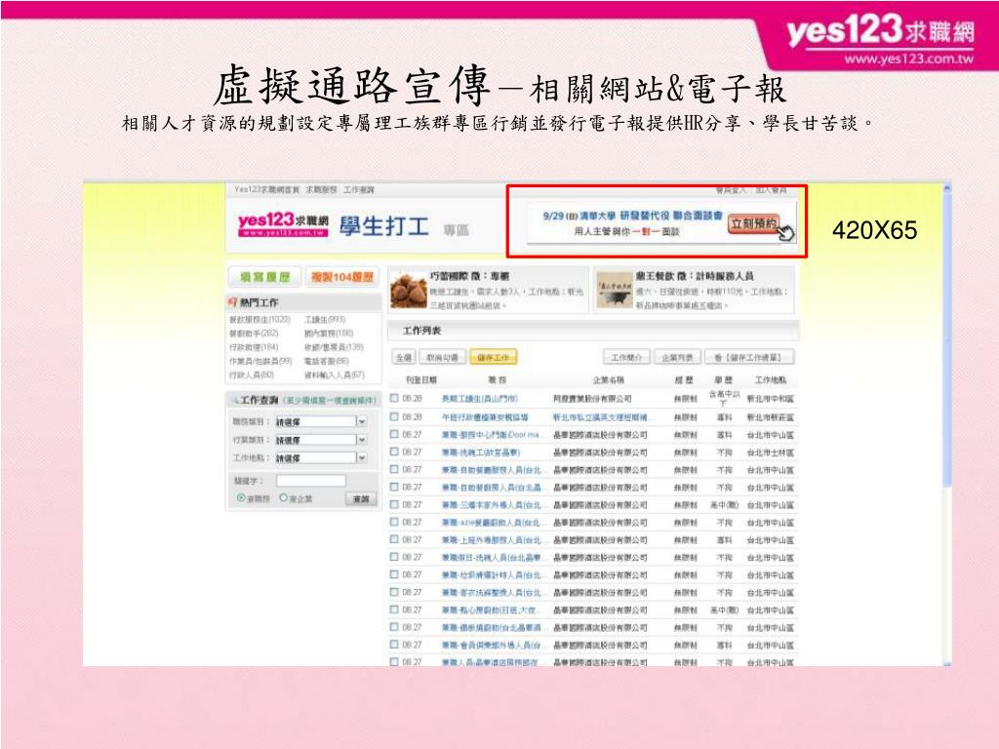
Task: Click the 工作簡介 button
Action: click(x=626, y=357)
